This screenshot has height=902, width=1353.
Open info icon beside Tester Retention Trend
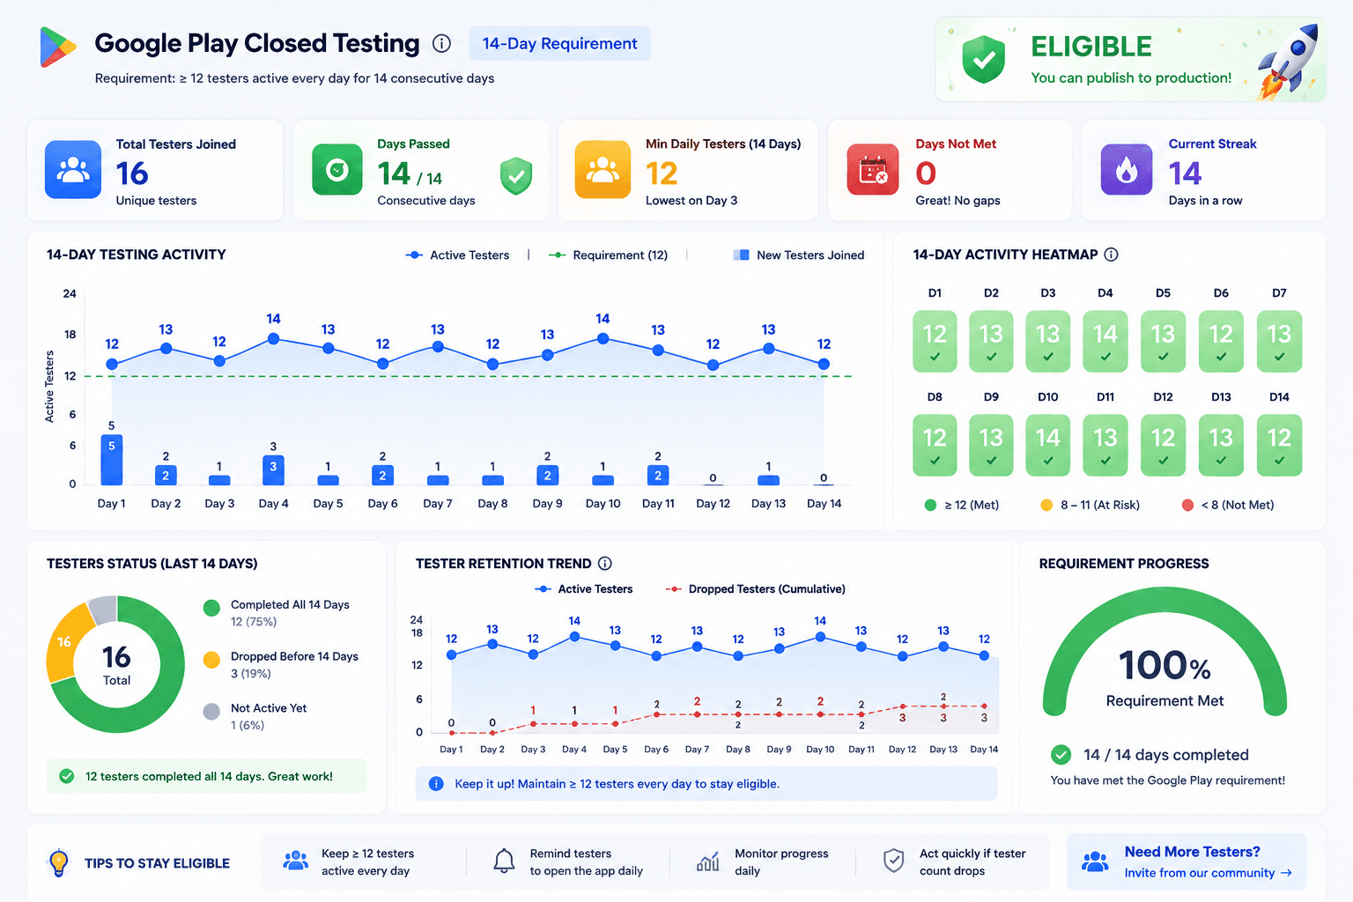(605, 564)
